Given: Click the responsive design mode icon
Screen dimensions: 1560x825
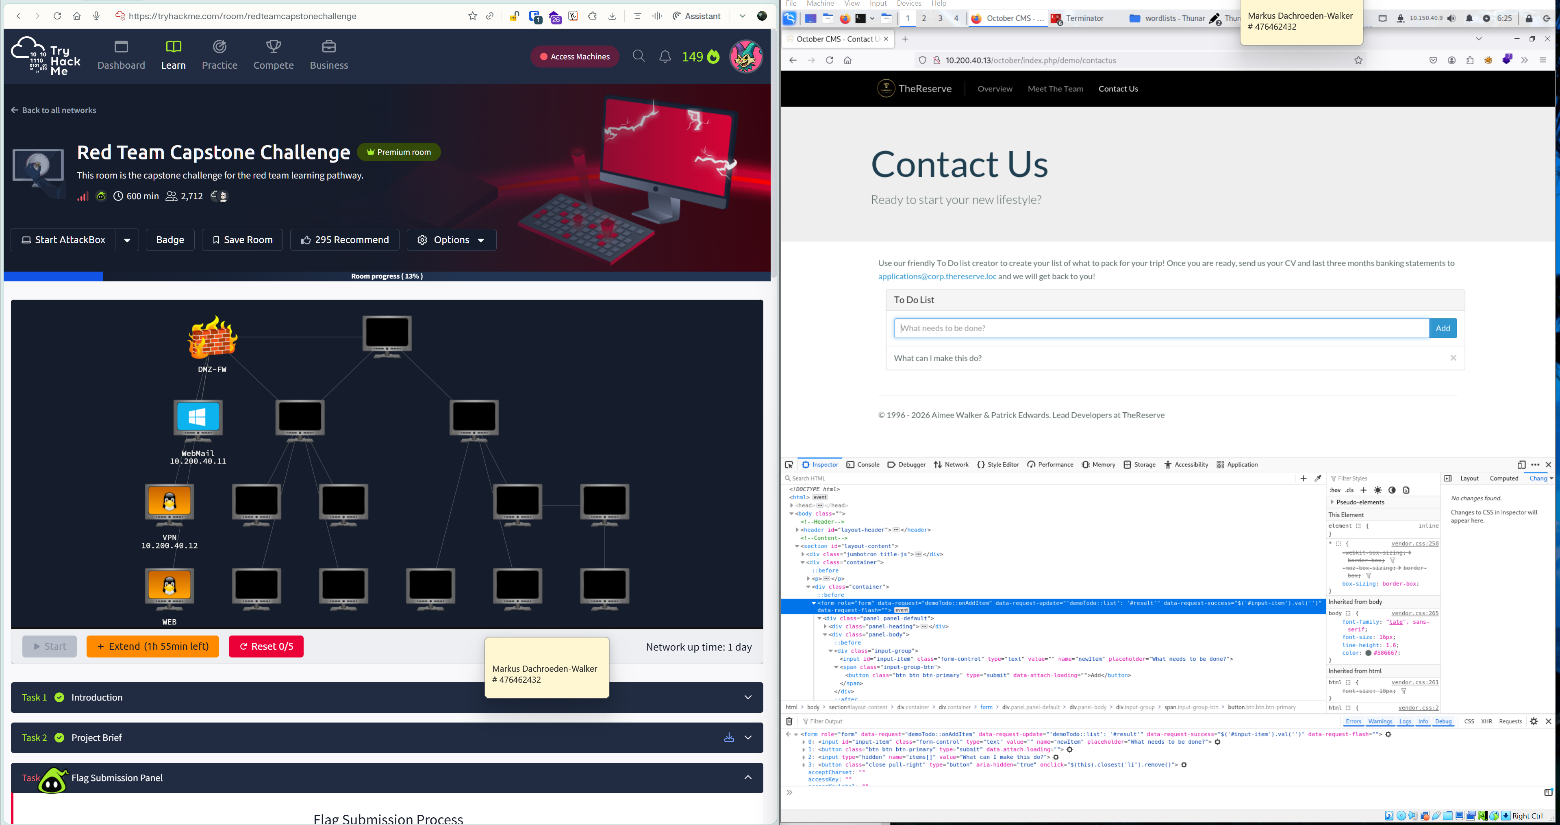Looking at the screenshot, I should [1521, 465].
